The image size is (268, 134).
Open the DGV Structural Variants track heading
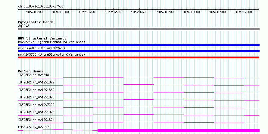tap(42, 38)
